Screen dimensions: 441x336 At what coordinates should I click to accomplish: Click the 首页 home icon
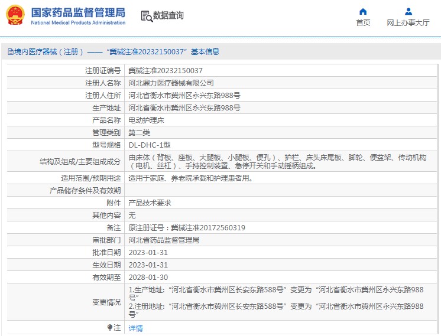363,12
